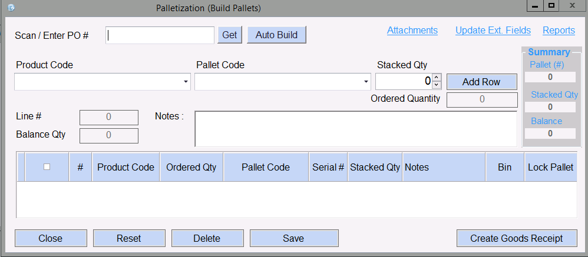
Task: Click Create Goods Receipt button
Action: (516, 238)
